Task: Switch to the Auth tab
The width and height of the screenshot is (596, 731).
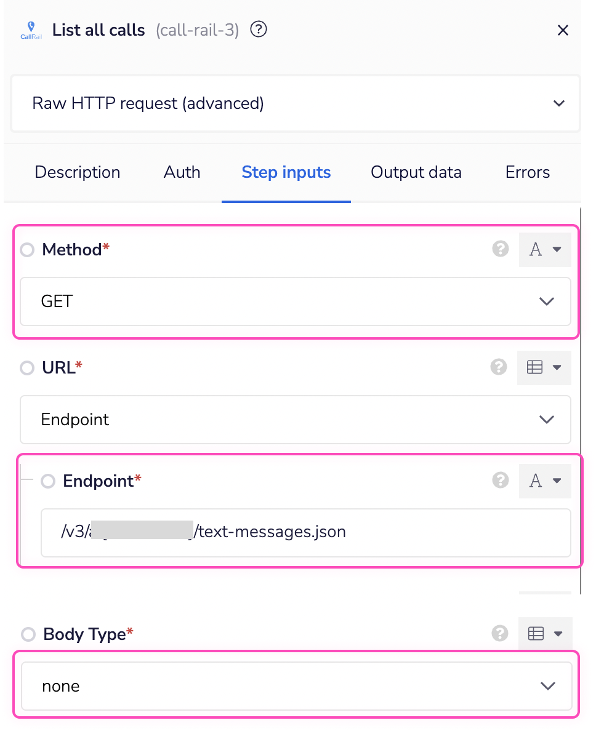Action: click(x=182, y=172)
